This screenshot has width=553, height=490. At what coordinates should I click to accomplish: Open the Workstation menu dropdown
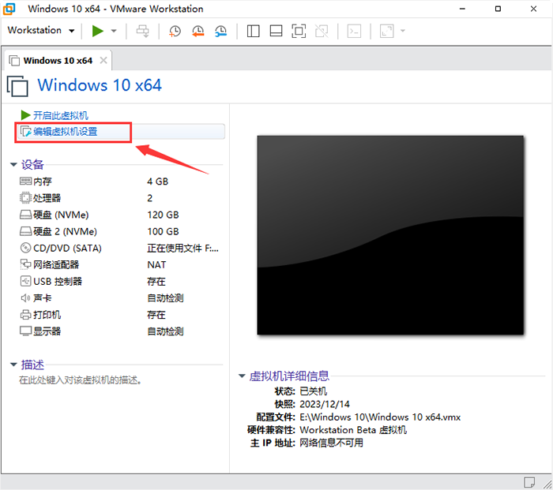pyautogui.click(x=41, y=30)
